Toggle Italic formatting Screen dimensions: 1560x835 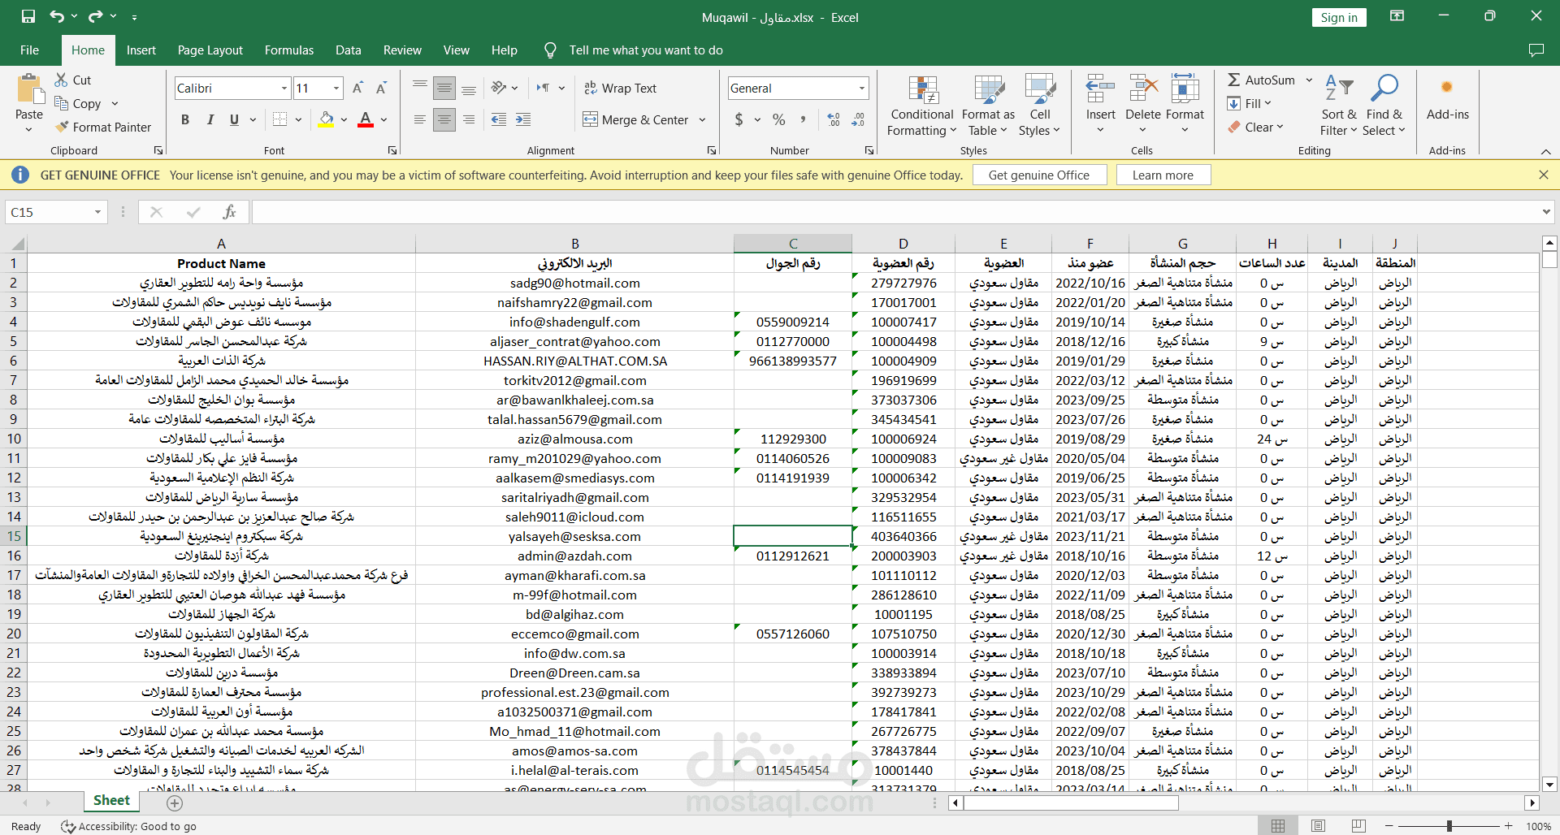[210, 119]
